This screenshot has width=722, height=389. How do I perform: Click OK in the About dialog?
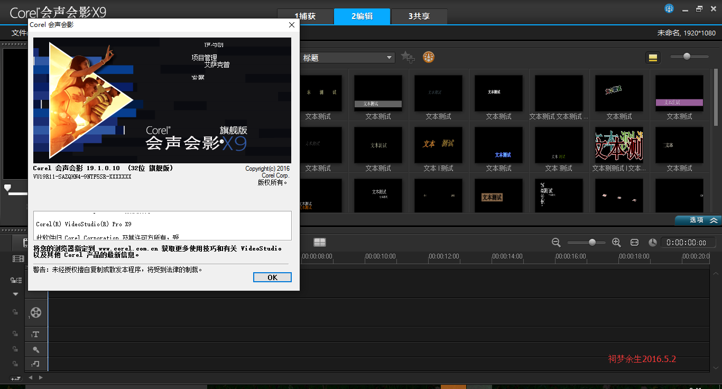point(272,277)
